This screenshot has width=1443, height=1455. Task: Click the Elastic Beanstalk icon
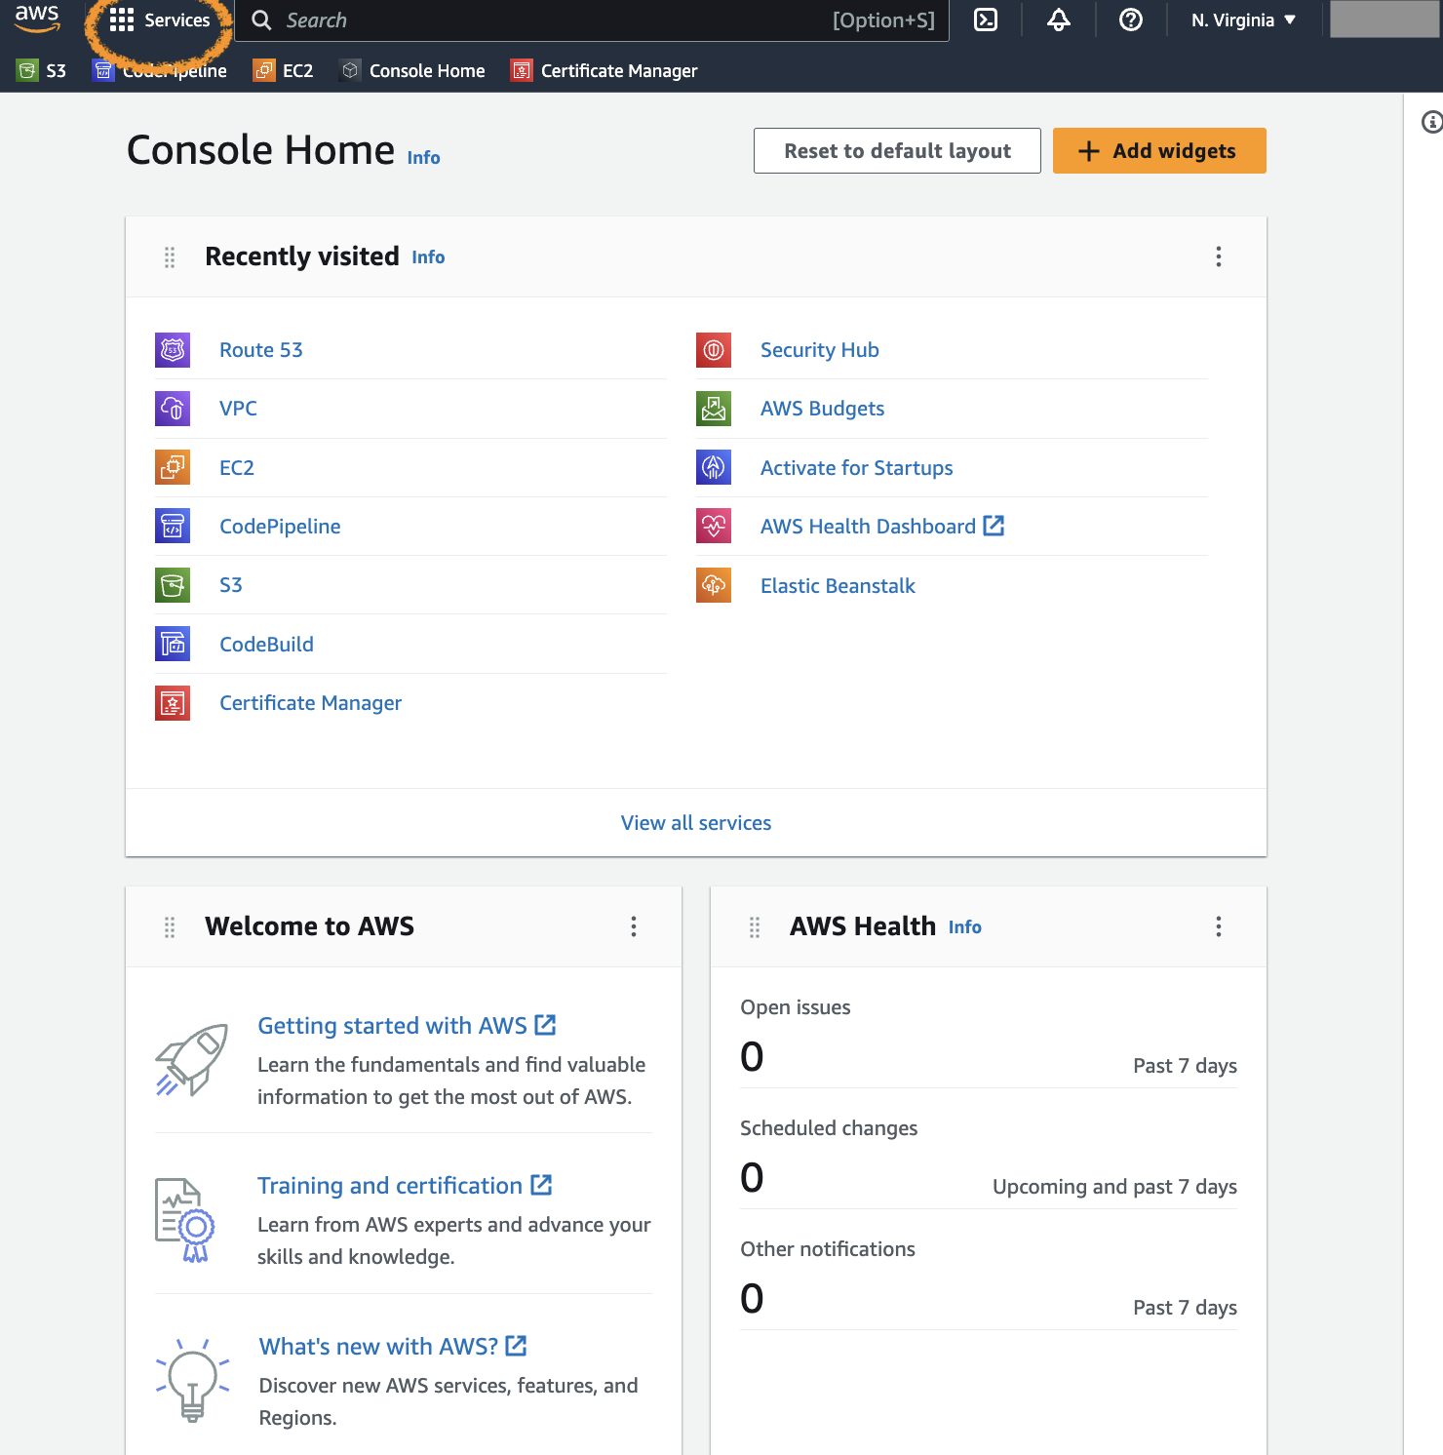(x=714, y=586)
